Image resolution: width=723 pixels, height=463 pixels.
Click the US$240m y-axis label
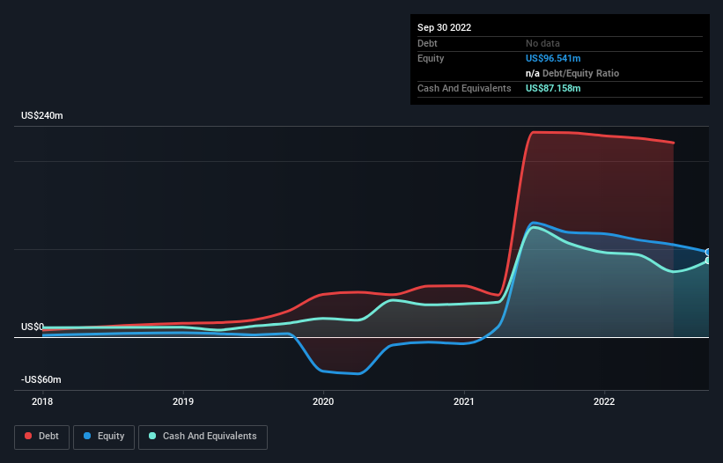42,115
